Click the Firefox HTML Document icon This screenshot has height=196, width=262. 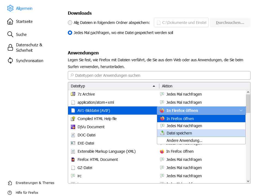tap(73, 160)
